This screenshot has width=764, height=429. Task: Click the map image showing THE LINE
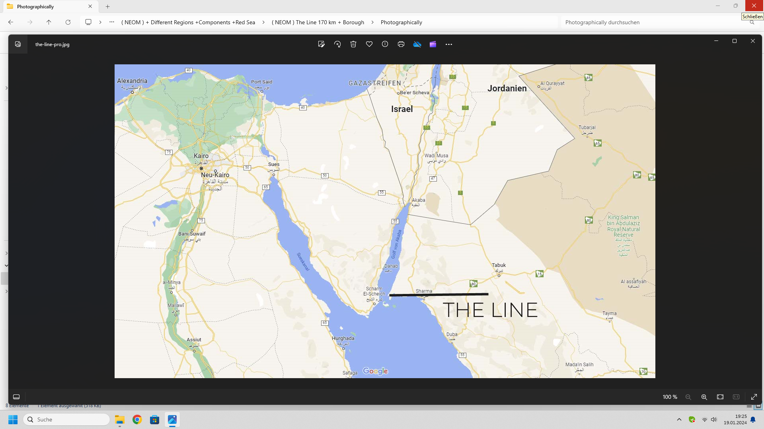tap(385, 221)
